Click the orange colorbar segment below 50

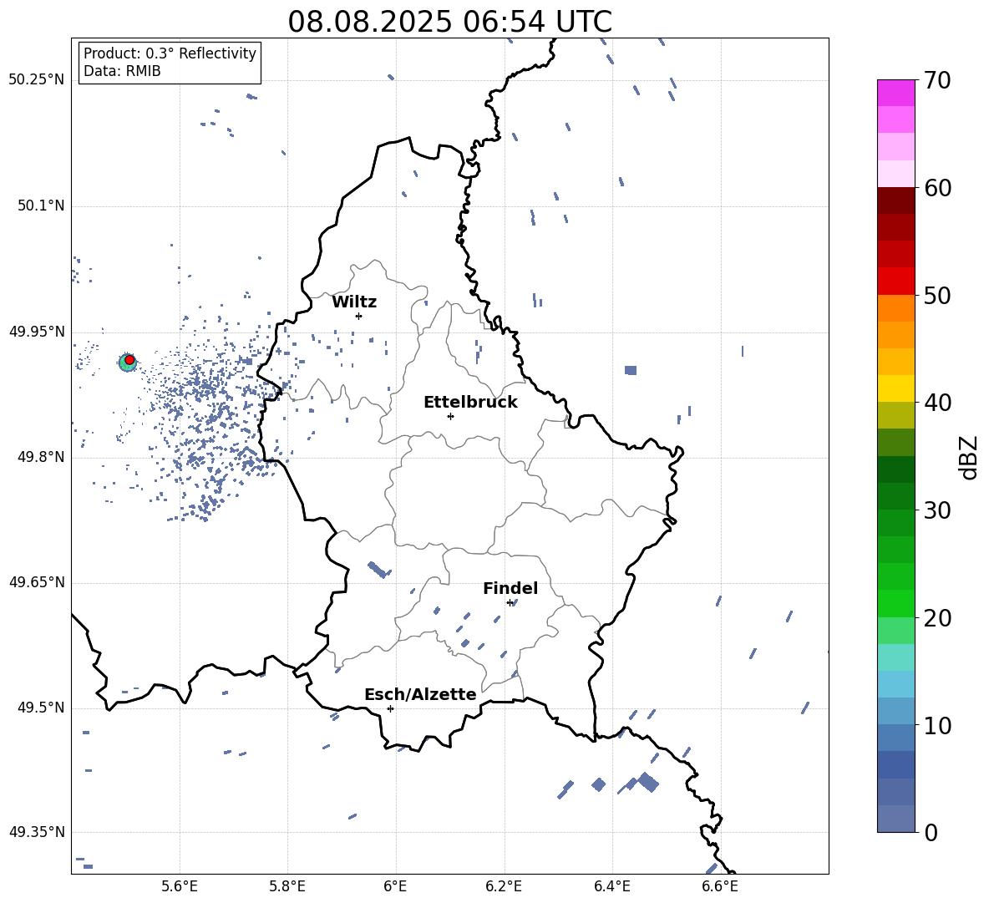pos(895,308)
